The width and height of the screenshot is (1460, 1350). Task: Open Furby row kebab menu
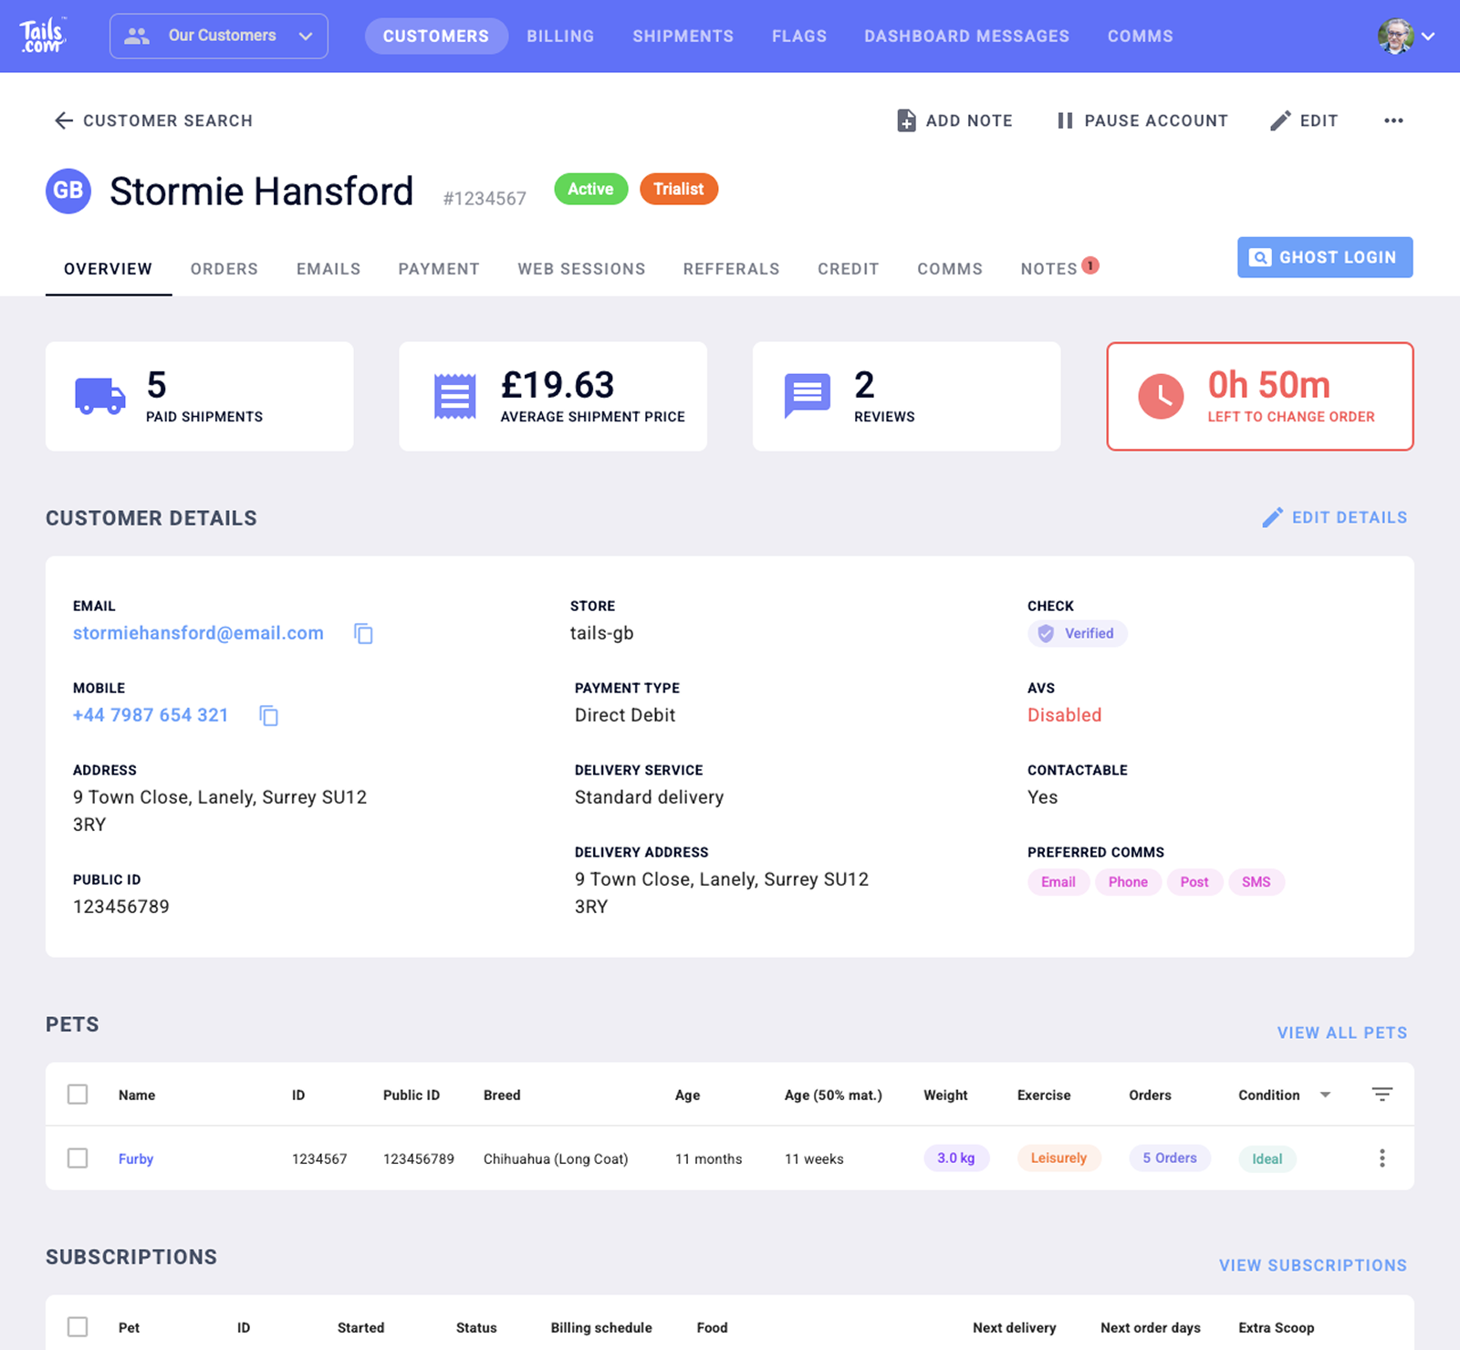pyautogui.click(x=1382, y=1158)
